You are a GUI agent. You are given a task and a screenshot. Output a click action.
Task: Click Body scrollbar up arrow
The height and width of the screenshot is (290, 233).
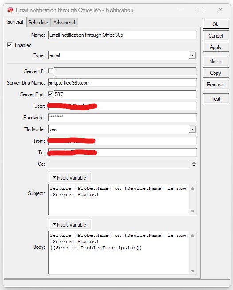tap(193, 235)
